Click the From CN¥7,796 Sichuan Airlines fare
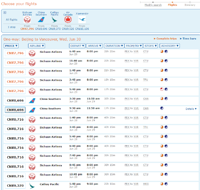 [x=27, y=28]
